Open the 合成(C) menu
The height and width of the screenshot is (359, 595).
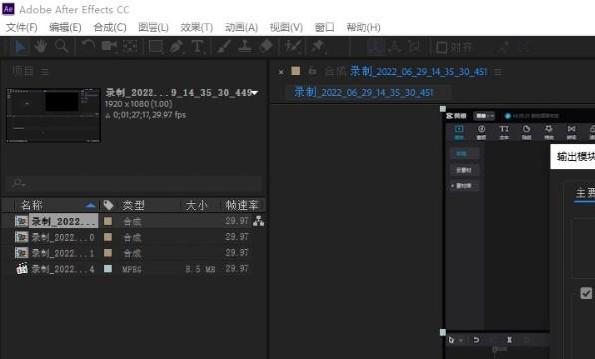click(x=110, y=27)
